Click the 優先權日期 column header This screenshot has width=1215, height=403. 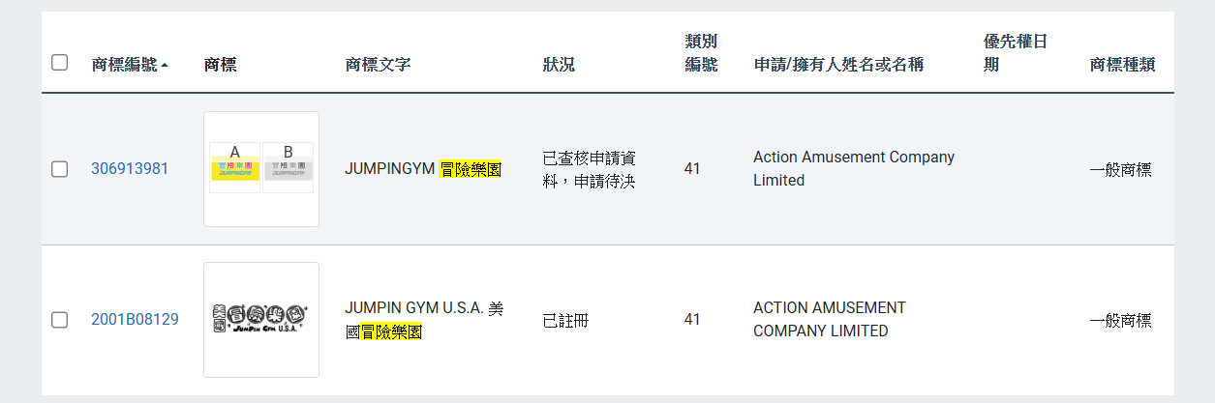pos(1016,53)
